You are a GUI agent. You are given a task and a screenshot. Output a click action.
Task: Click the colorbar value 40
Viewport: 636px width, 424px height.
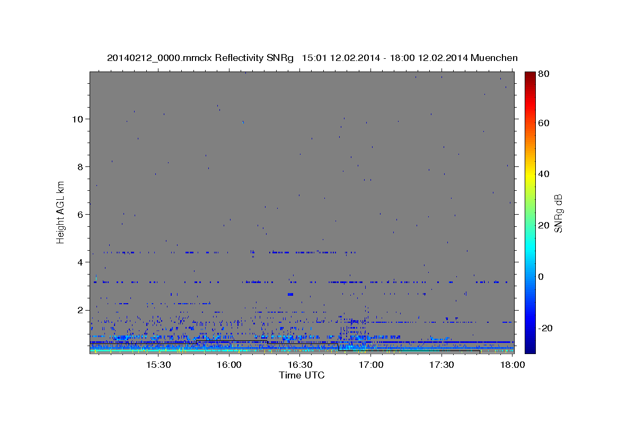543,174
